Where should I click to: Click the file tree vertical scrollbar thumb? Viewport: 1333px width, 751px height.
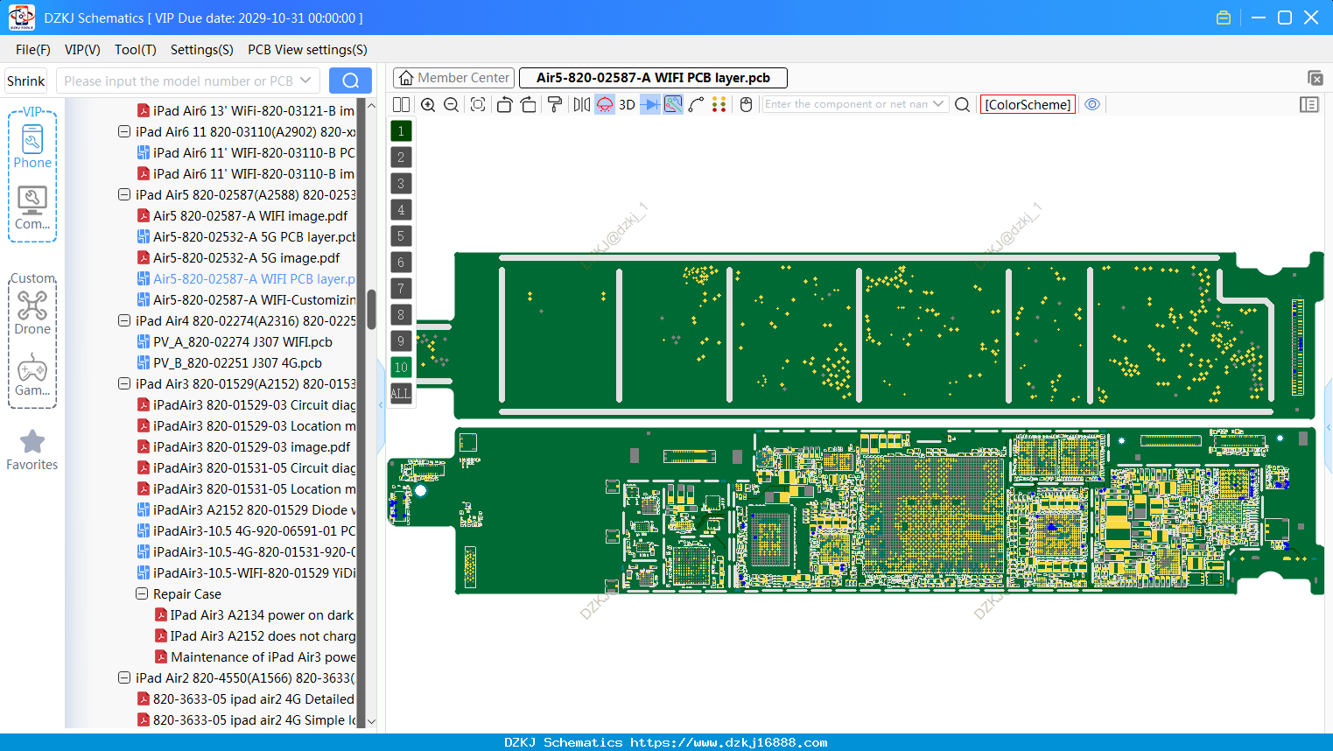[x=371, y=309]
